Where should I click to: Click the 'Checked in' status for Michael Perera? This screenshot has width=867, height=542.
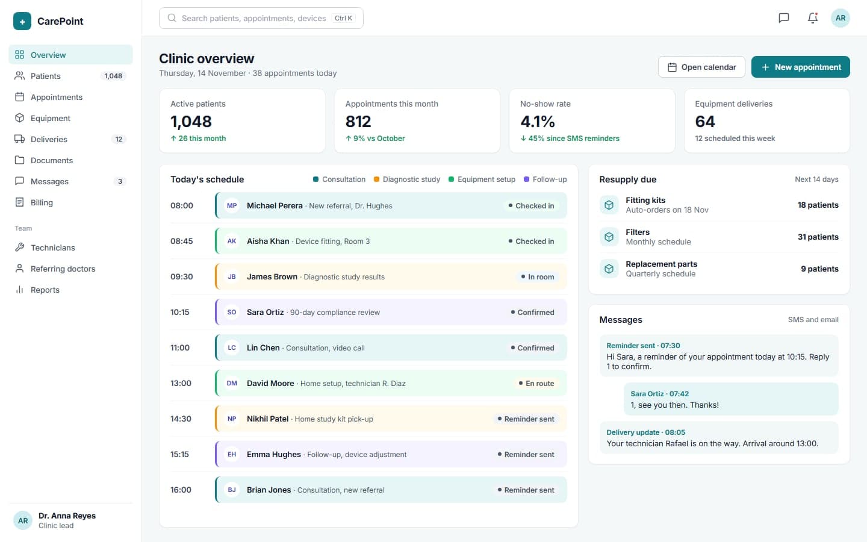(x=531, y=205)
